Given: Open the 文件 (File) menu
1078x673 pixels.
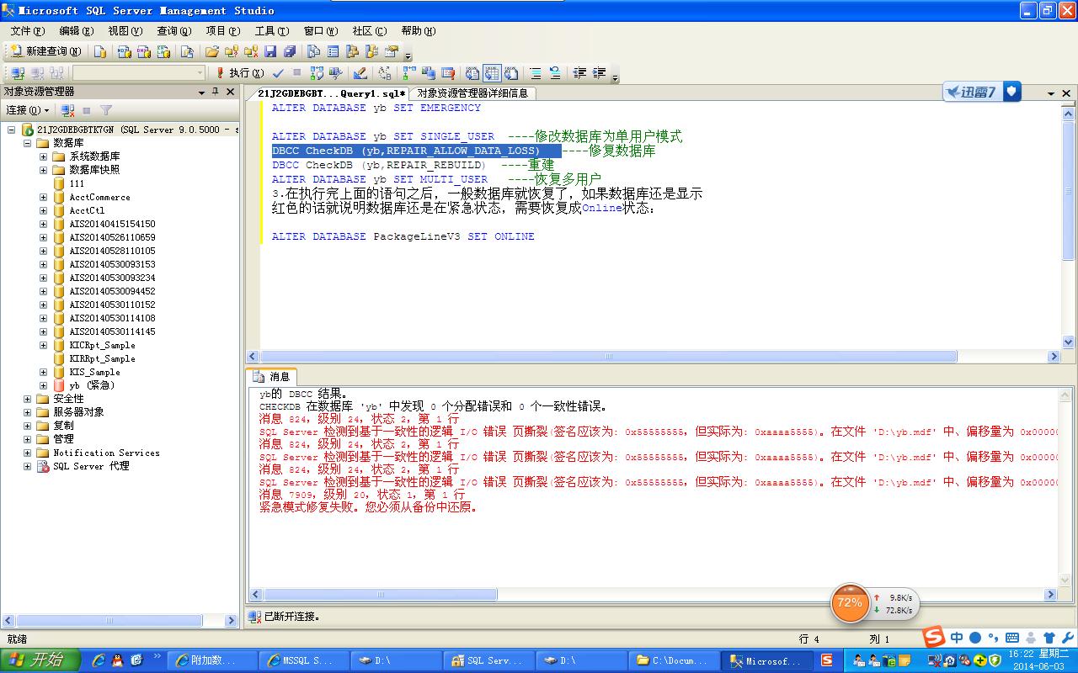Looking at the screenshot, I should (x=28, y=31).
